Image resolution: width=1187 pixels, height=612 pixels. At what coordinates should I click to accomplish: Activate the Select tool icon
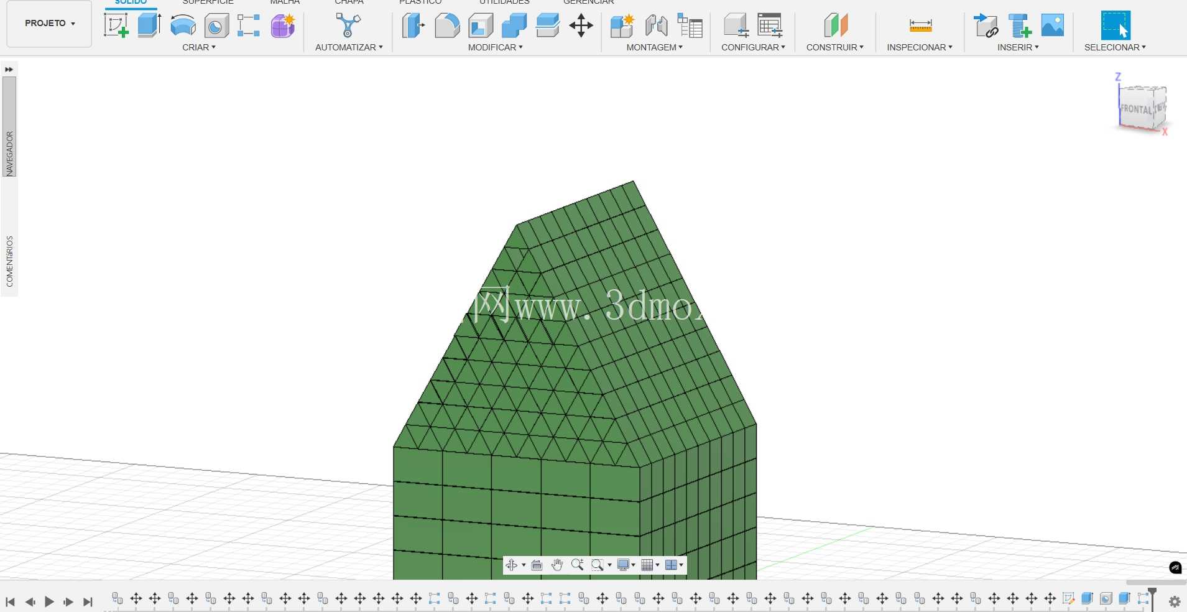tap(1115, 25)
